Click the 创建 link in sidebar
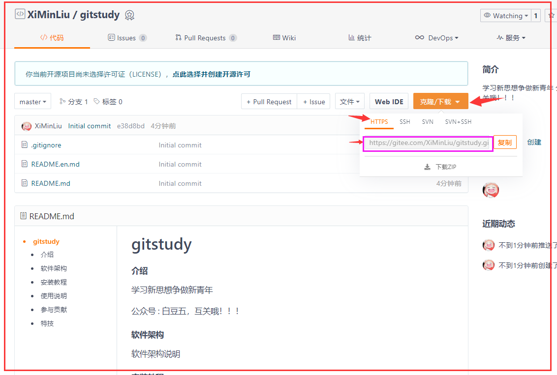557x375 pixels. point(534,142)
